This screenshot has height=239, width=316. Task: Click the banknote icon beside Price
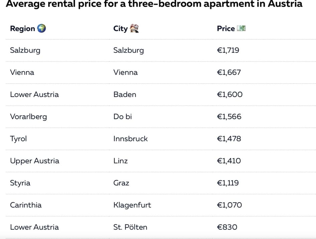241,28
